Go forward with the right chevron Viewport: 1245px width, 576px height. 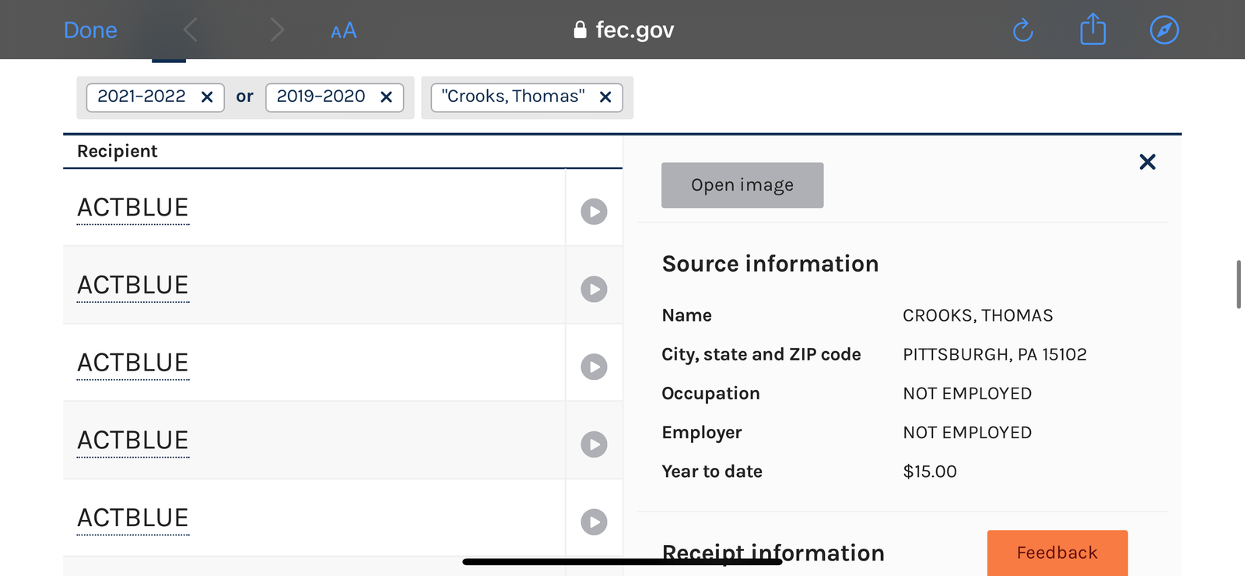tap(277, 30)
